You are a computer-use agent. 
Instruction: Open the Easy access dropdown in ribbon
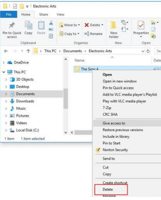click(x=125, y=29)
